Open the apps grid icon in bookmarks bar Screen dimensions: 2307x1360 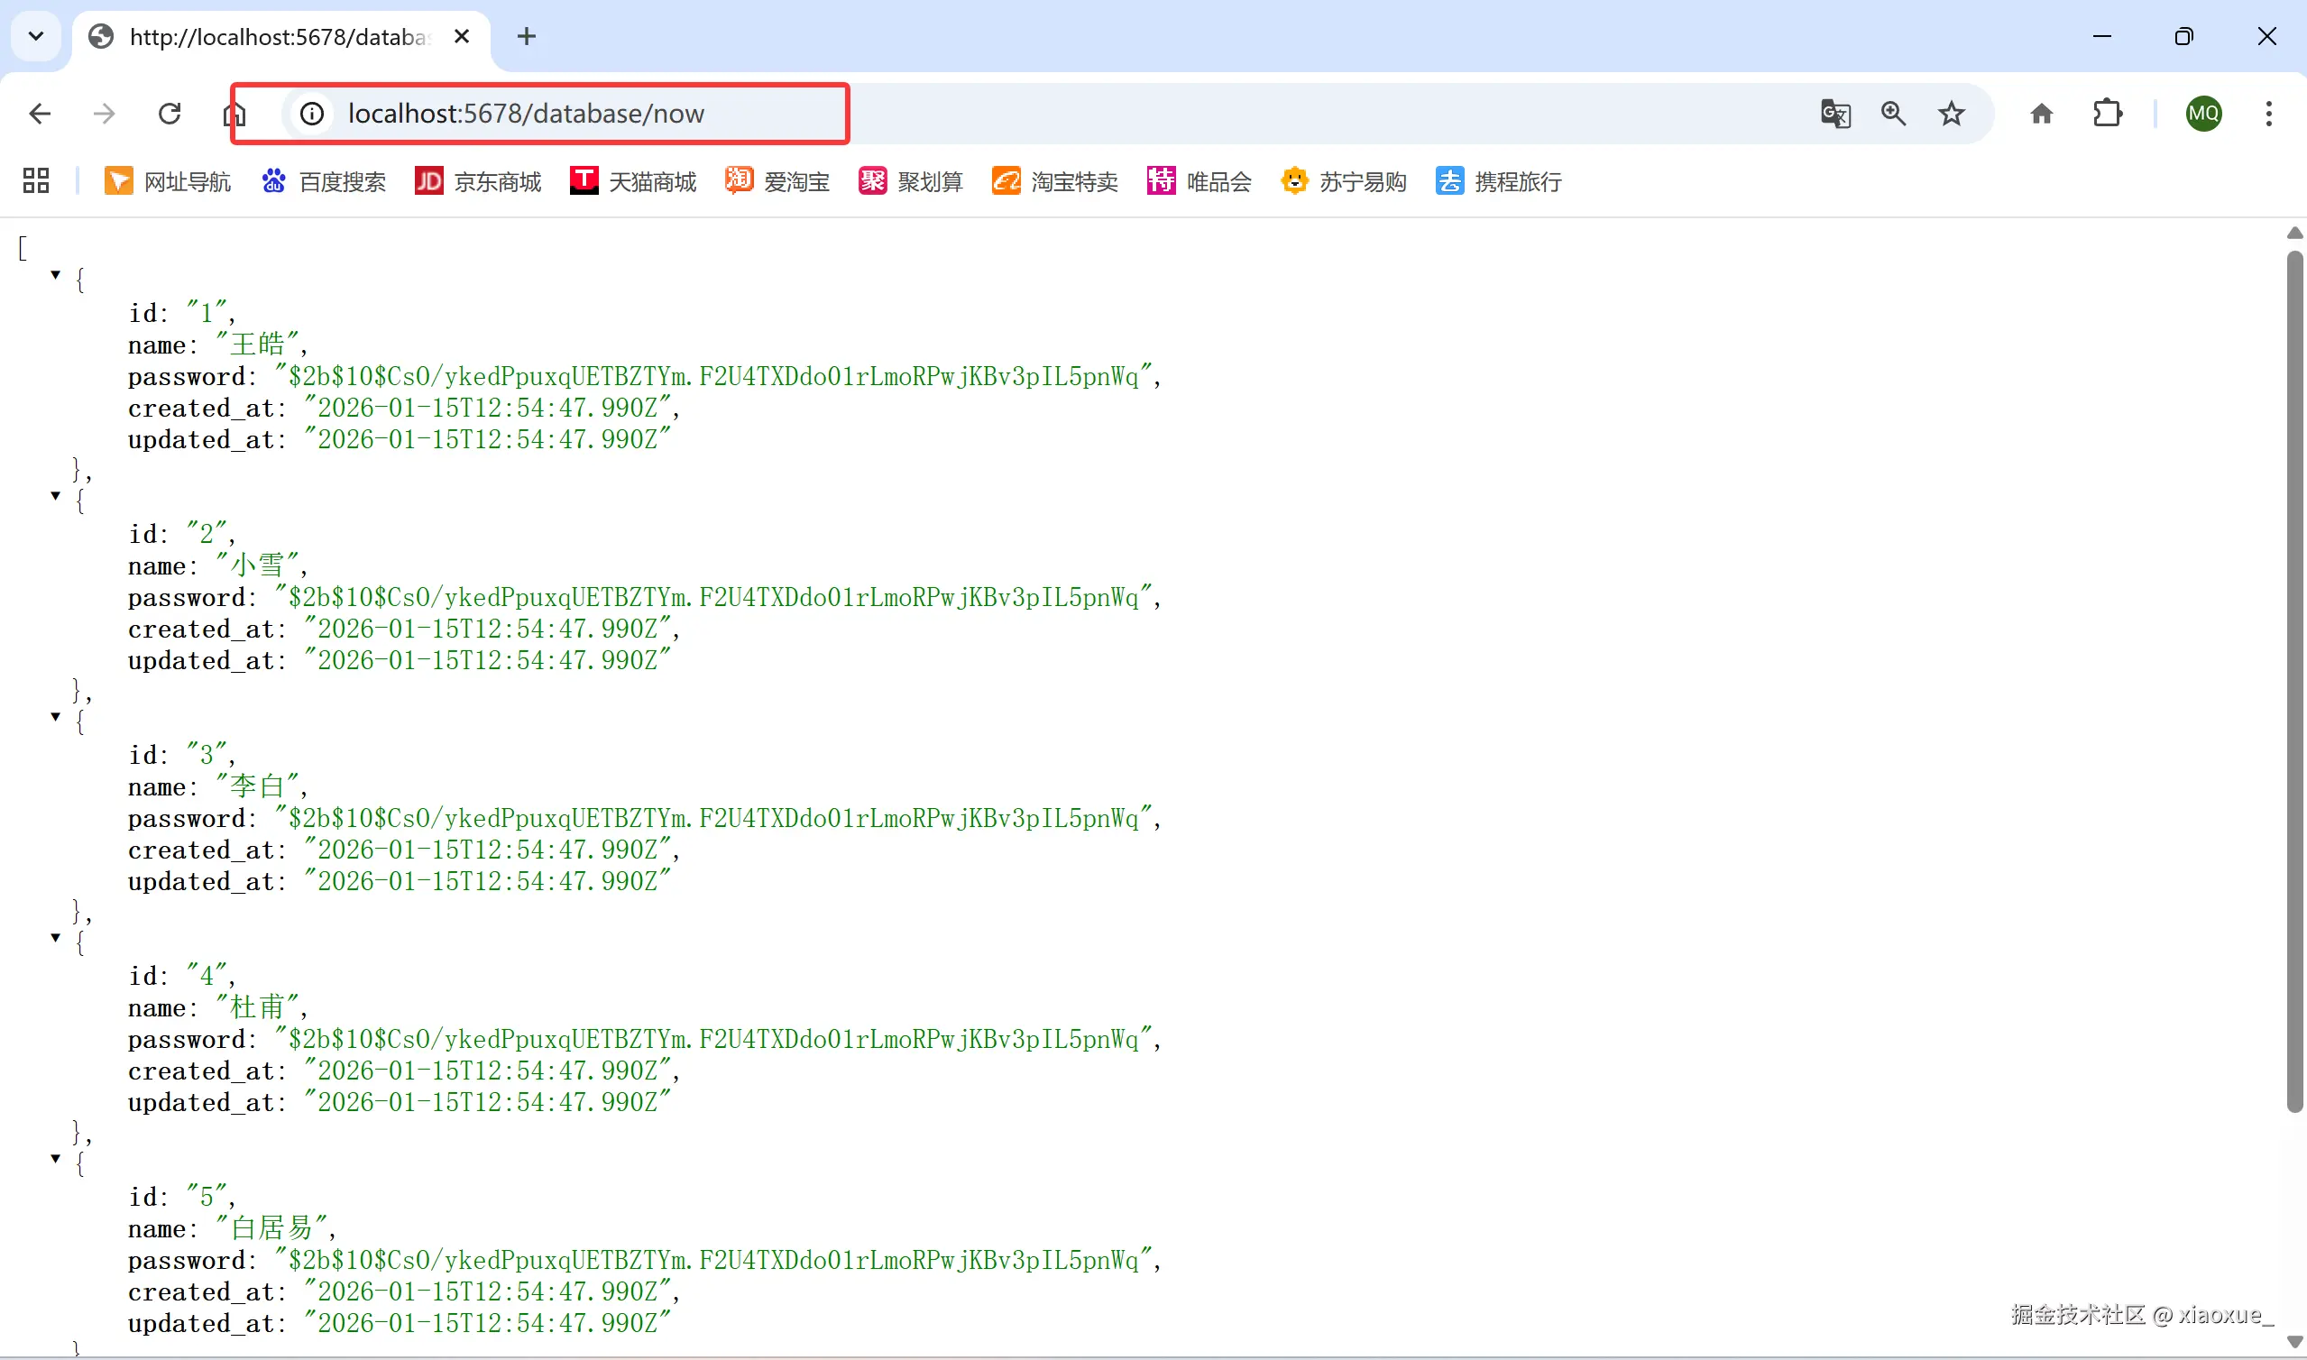pyautogui.click(x=36, y=180)
